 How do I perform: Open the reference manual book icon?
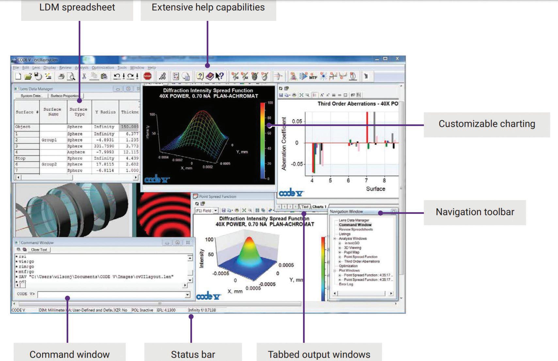210,76
